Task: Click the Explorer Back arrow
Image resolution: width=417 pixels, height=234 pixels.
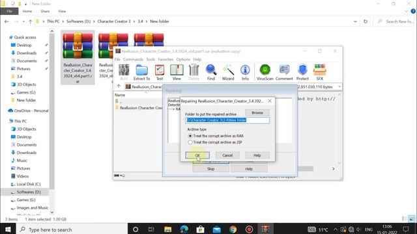Action: point(7,21)
